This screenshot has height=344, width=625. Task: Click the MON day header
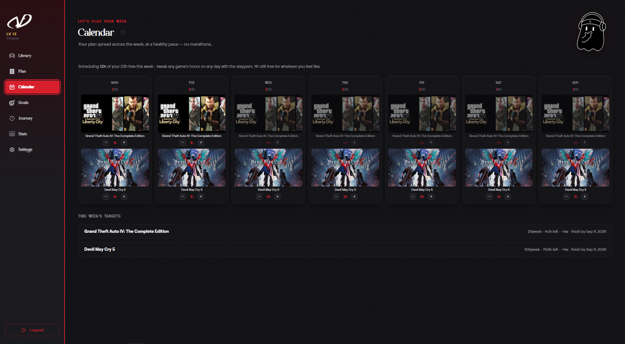[x=115, y=83]
